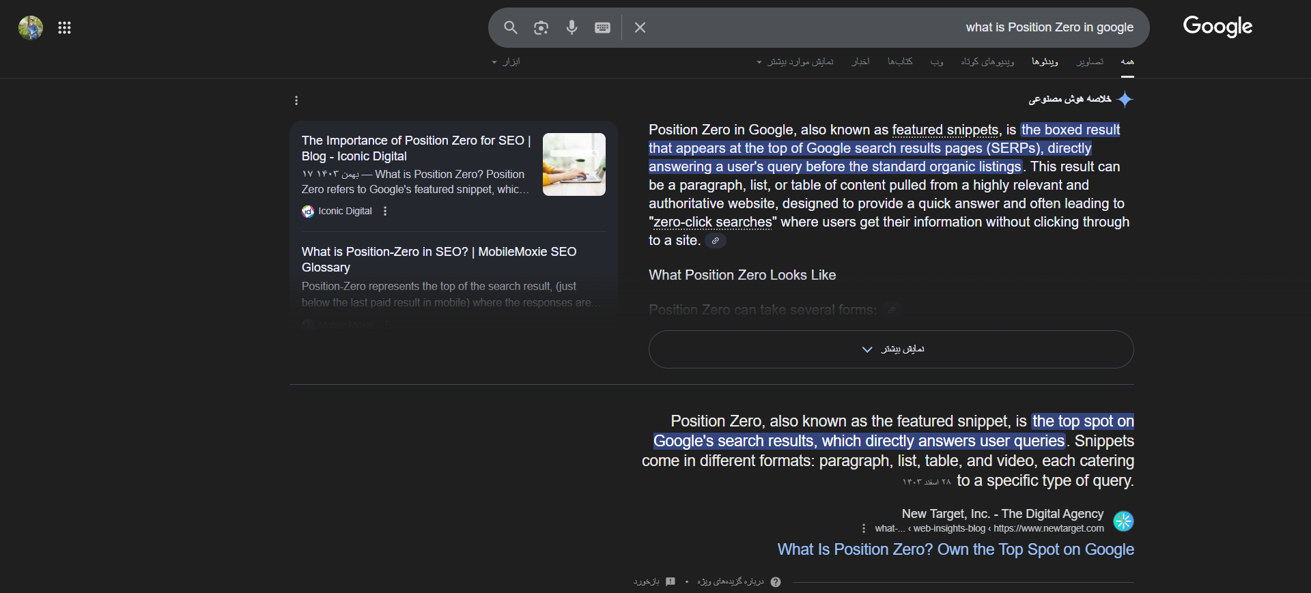Open the "نمایش موارد بیشتر" filters dropdown

point(795,62)
